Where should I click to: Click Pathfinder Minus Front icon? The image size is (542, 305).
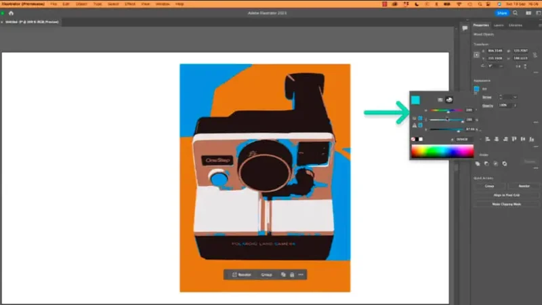486,163
